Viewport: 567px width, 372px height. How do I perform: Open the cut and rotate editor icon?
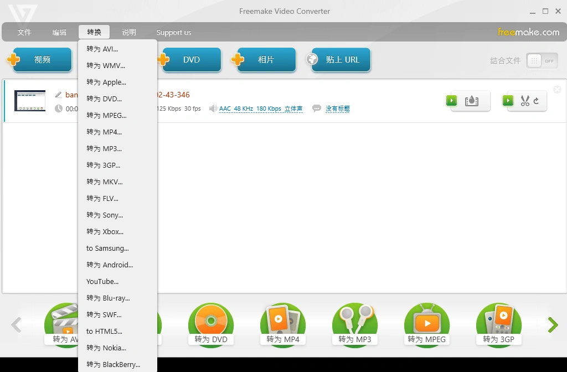coord(527,101)
